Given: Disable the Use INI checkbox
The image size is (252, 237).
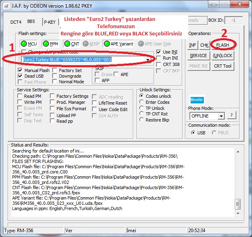Looking at the screenshot, I should pyautogui.click(x=159, y=52).
